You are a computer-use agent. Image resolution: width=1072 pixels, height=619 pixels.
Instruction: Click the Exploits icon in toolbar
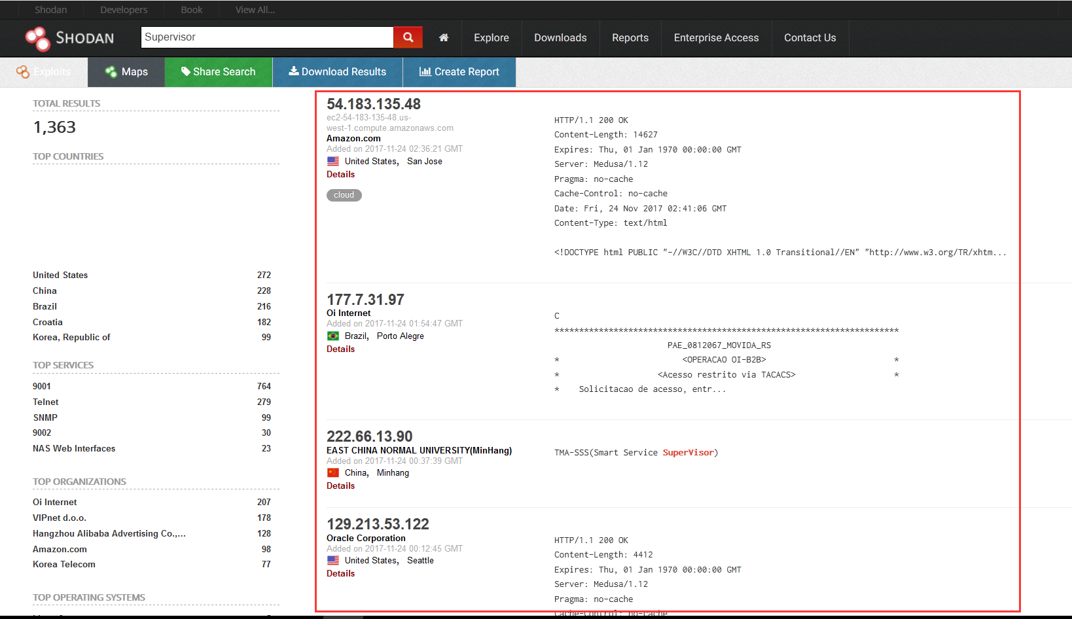point(23,72)
